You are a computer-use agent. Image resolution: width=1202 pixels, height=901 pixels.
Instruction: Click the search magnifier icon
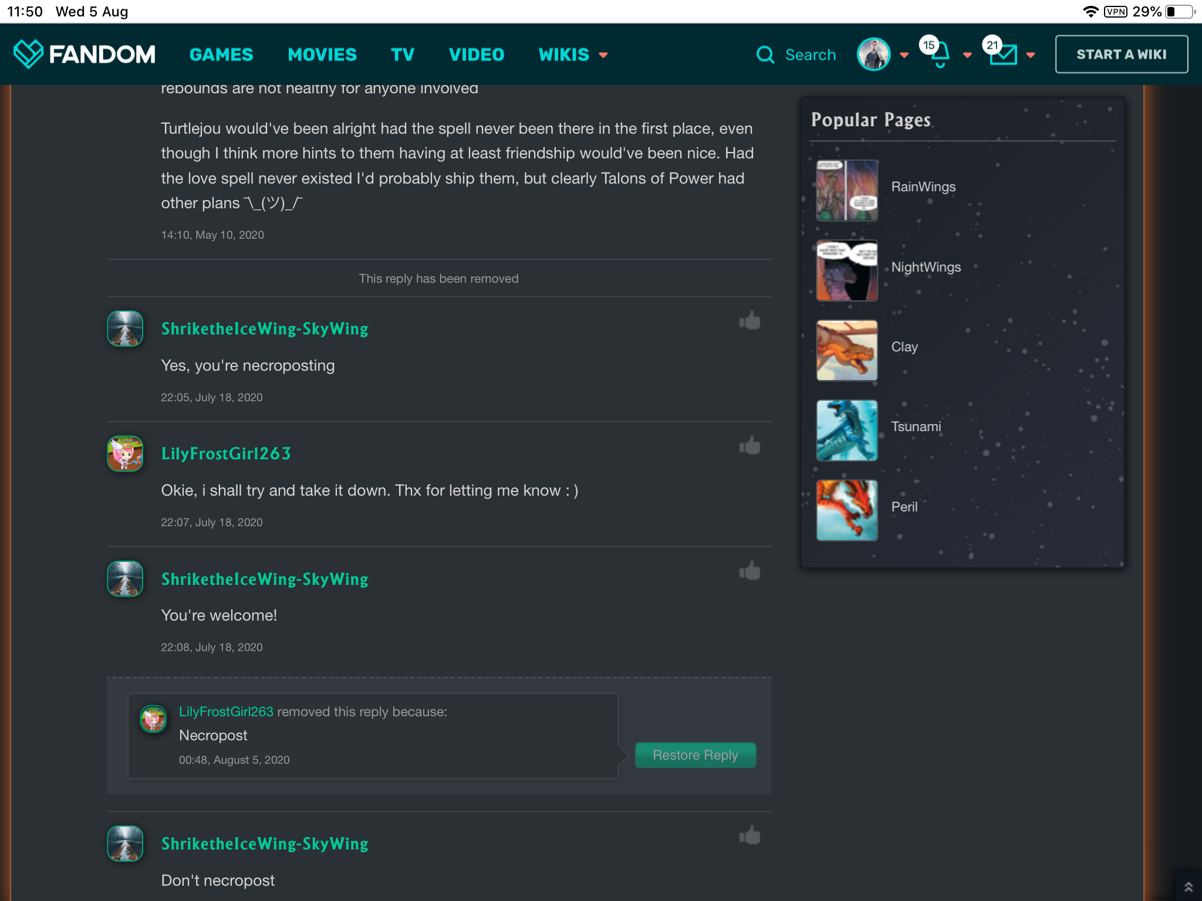click(765, 55)
